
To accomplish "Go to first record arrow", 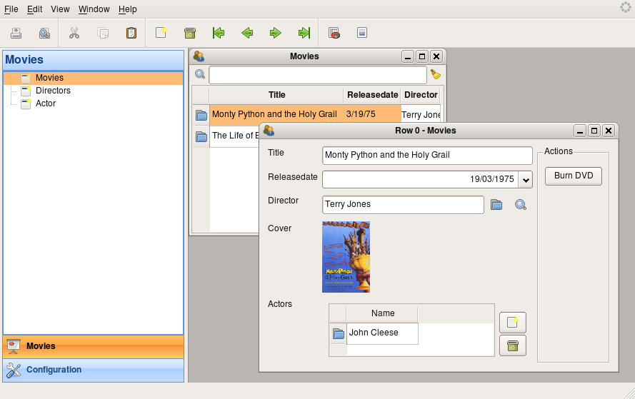I will point(219,33).
